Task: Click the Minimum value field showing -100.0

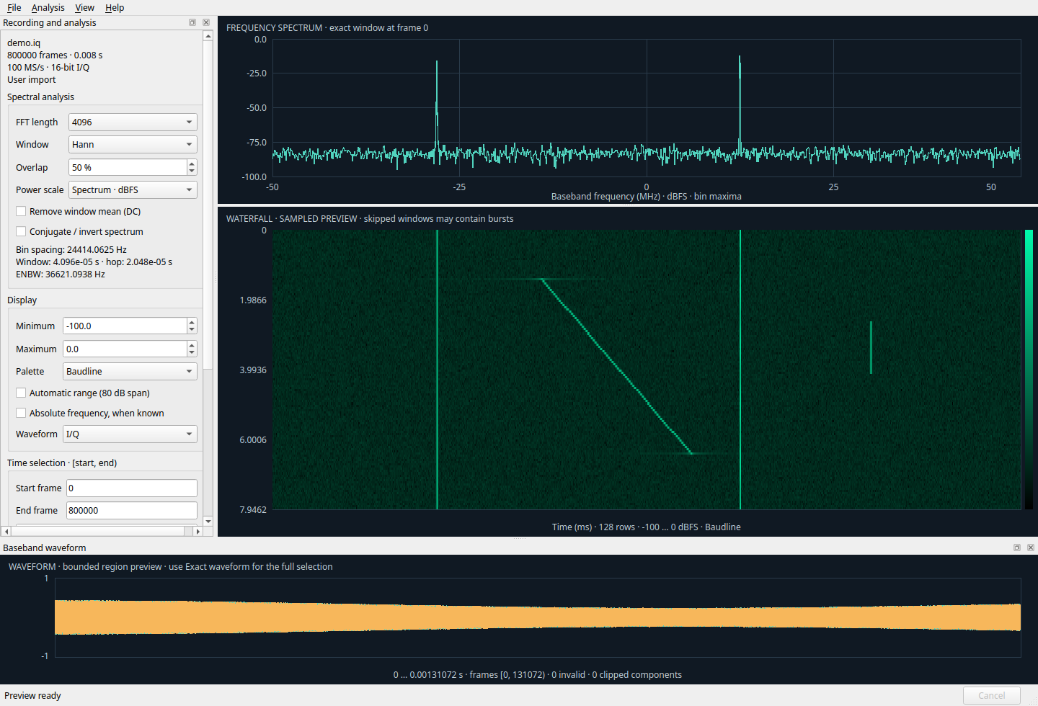Action: (x=125, y=326)
